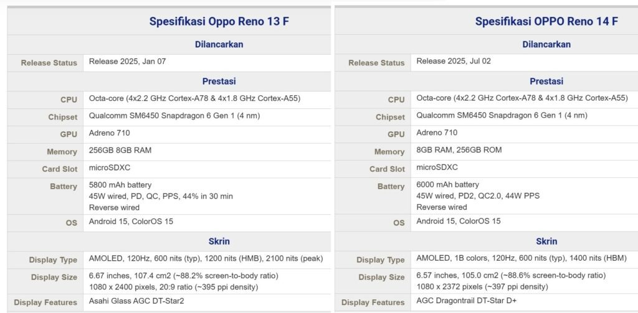Click 'Display Type' label in Reno 14 F table

pyautogui.click(x=381, y=260)
